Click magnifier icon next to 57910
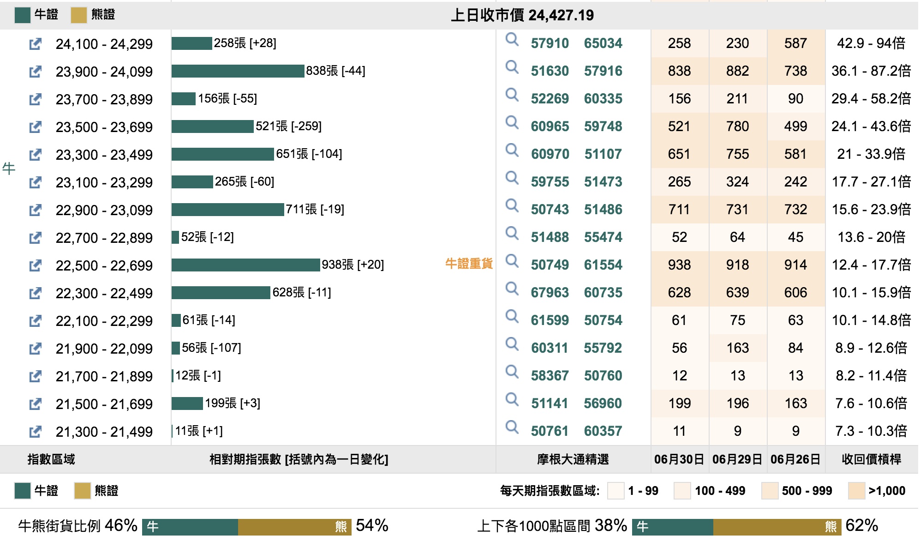Viewport: 920px width, 554px height. pos(512,40)
